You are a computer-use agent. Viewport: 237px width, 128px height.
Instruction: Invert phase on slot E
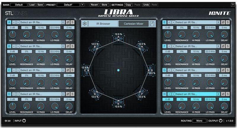pyautogui.click(x=223, y=22)
